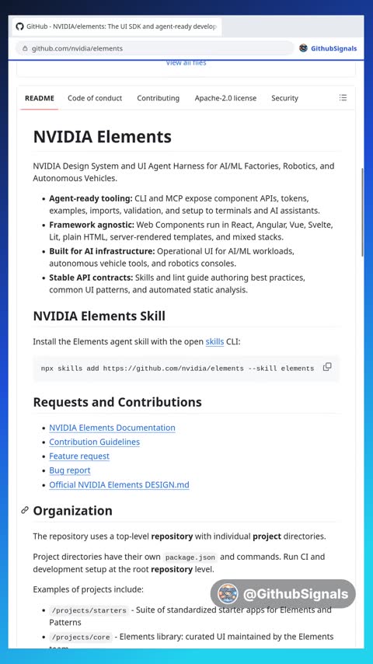
Task: Click the Framework agnostic bullet text
Action: [x=191, y=231]
